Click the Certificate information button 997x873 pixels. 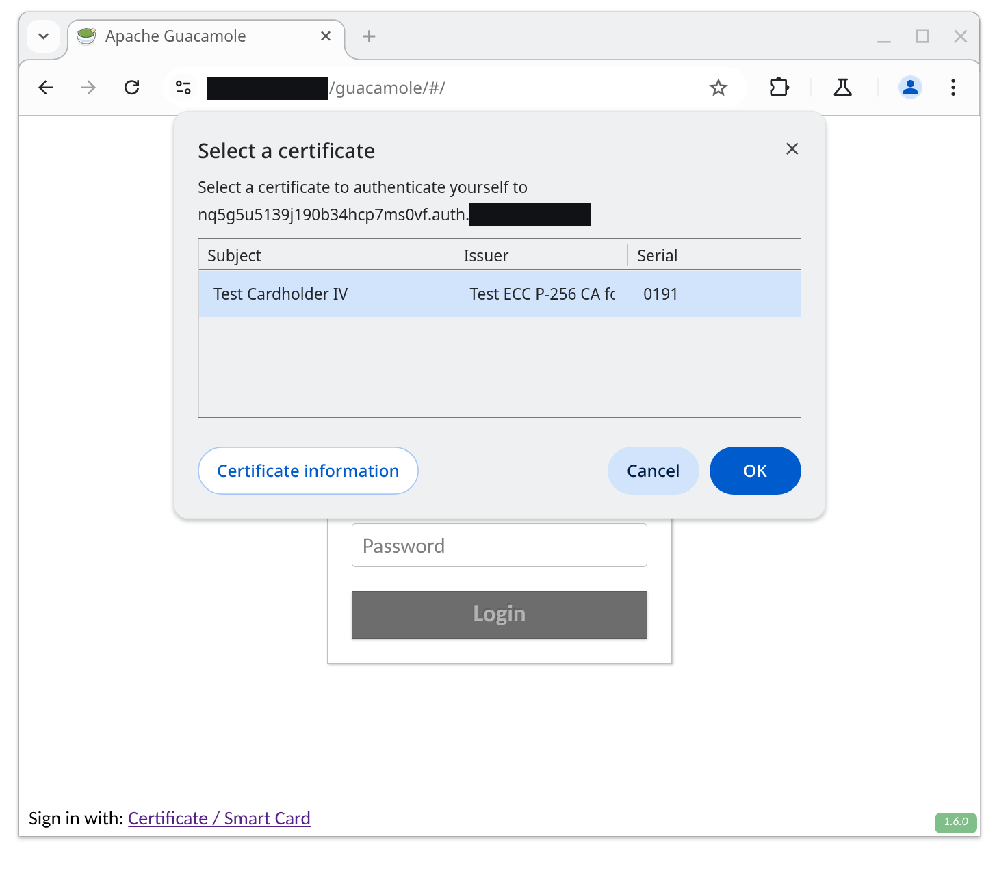(x=308, y=471)
